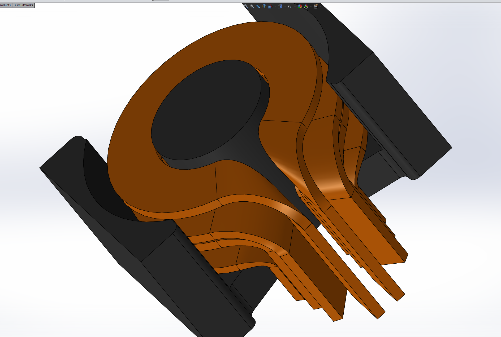Return to the Previous View
501x337 pixels.
(x=258, y=6)
